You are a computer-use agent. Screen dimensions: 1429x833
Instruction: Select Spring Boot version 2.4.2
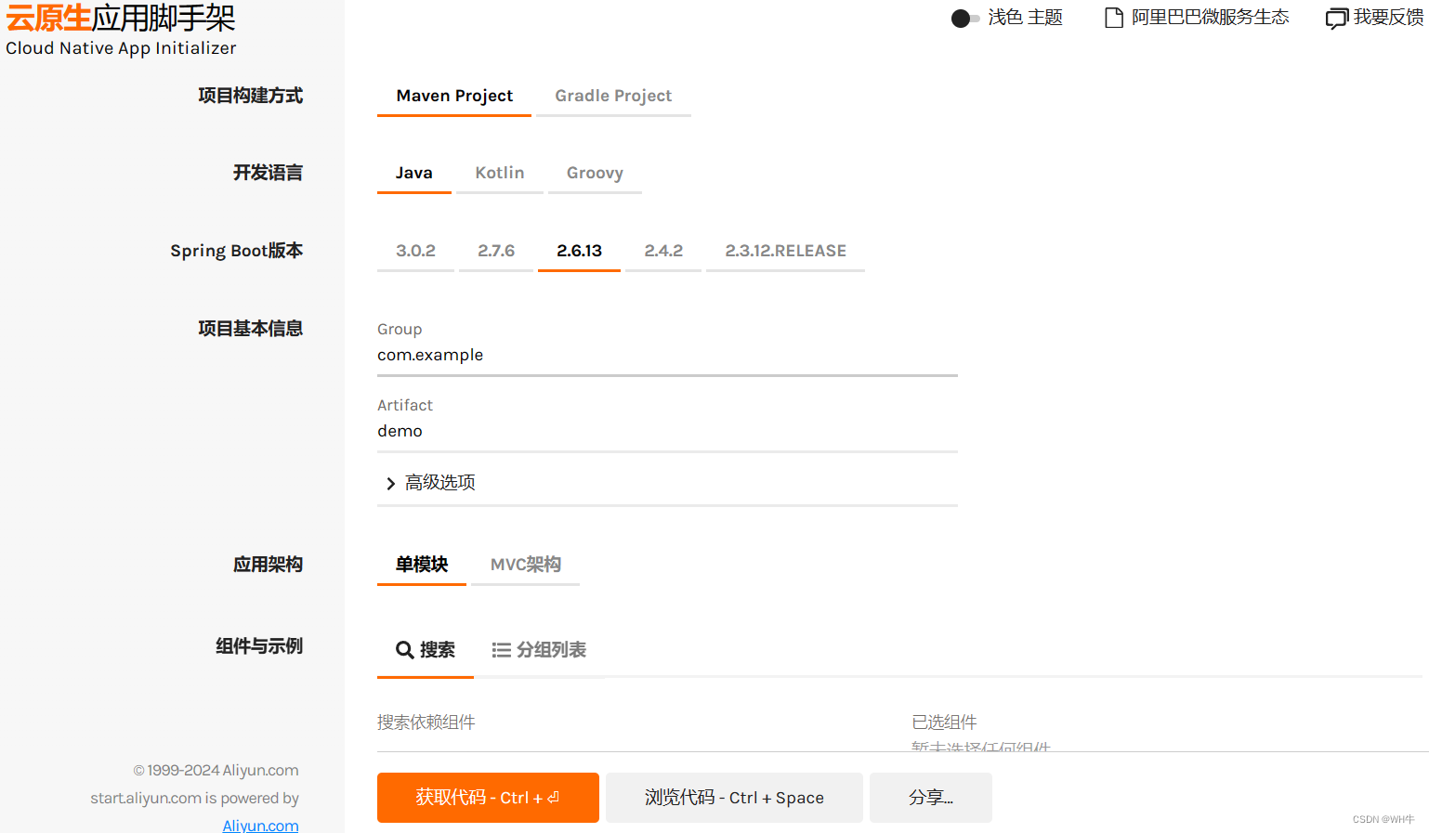(663, 252)
